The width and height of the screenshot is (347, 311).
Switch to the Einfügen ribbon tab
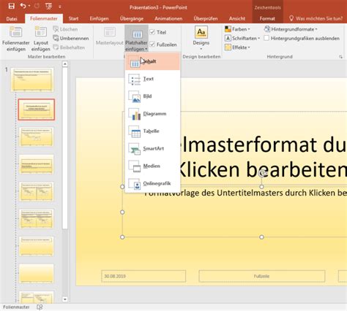(x=99, y=18)
